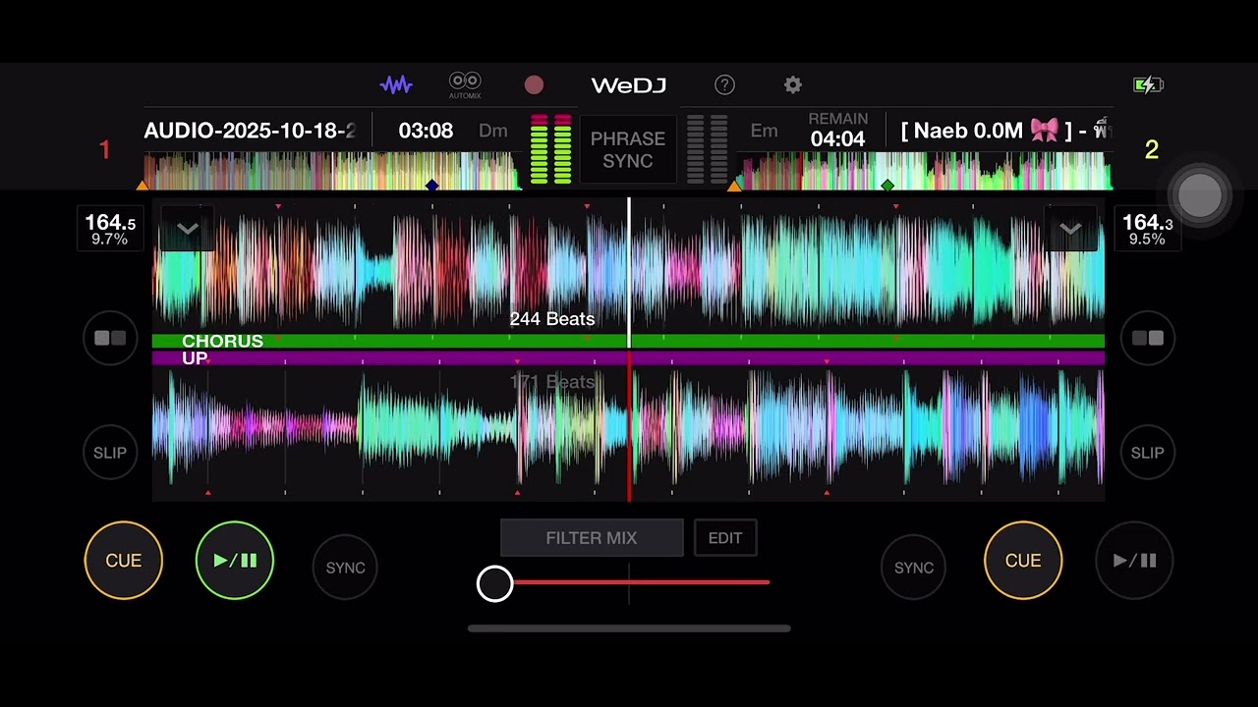Seek in deck 2 overview waveform
1258x707 pixels.
[925, 171]
